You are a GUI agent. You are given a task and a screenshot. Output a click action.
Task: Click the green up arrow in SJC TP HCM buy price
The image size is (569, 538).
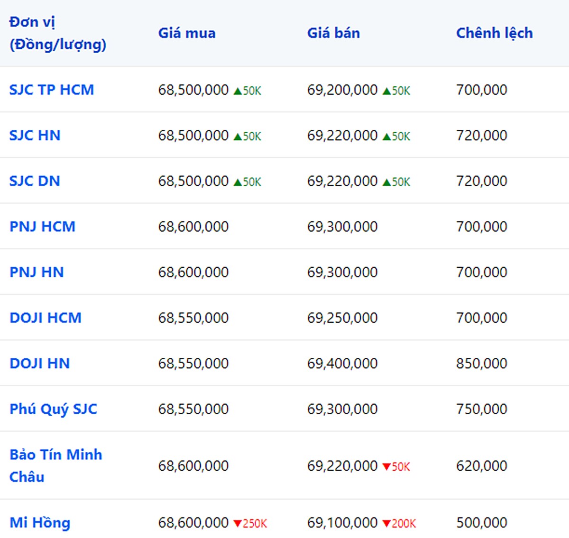238,91
